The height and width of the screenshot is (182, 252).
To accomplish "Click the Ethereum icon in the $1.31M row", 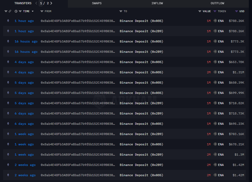I will (8, 72).
